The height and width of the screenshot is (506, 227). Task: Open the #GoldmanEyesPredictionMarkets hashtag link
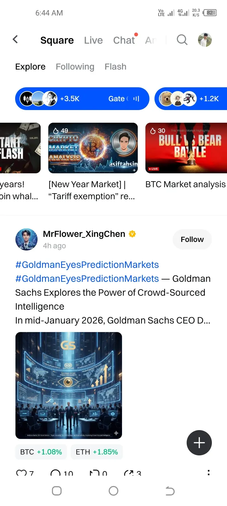[87, 265]
